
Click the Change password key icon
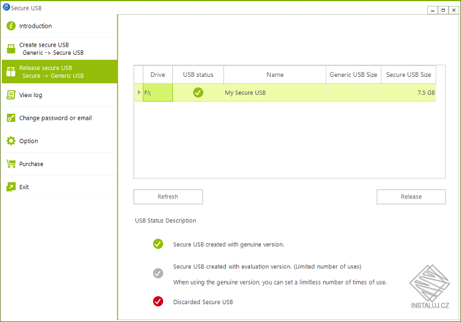click(x=11, y=118)
